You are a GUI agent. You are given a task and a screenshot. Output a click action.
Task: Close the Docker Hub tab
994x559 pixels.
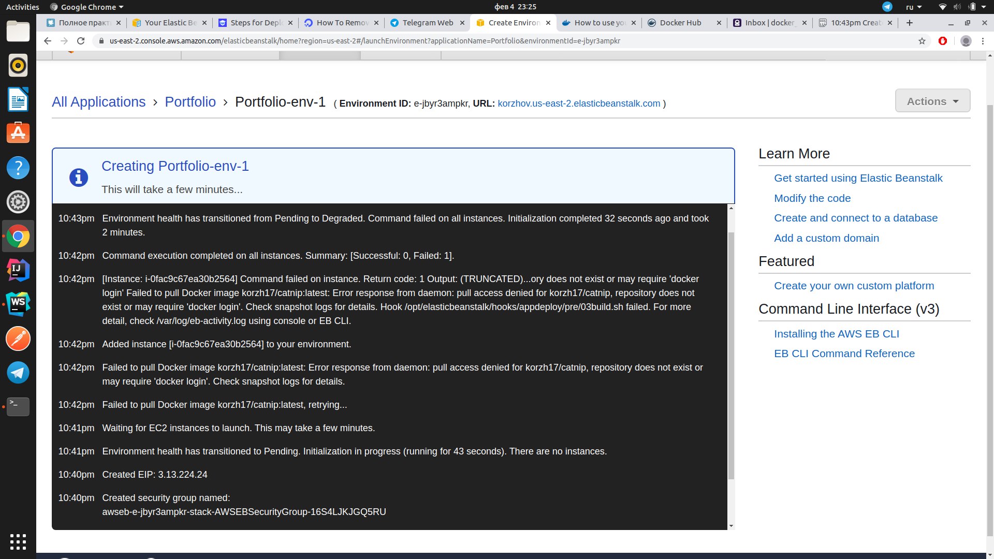coord(719,23)
